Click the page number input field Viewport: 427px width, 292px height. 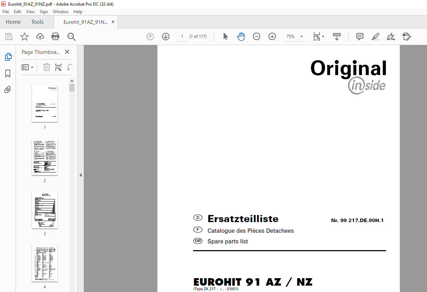[182, 37]
